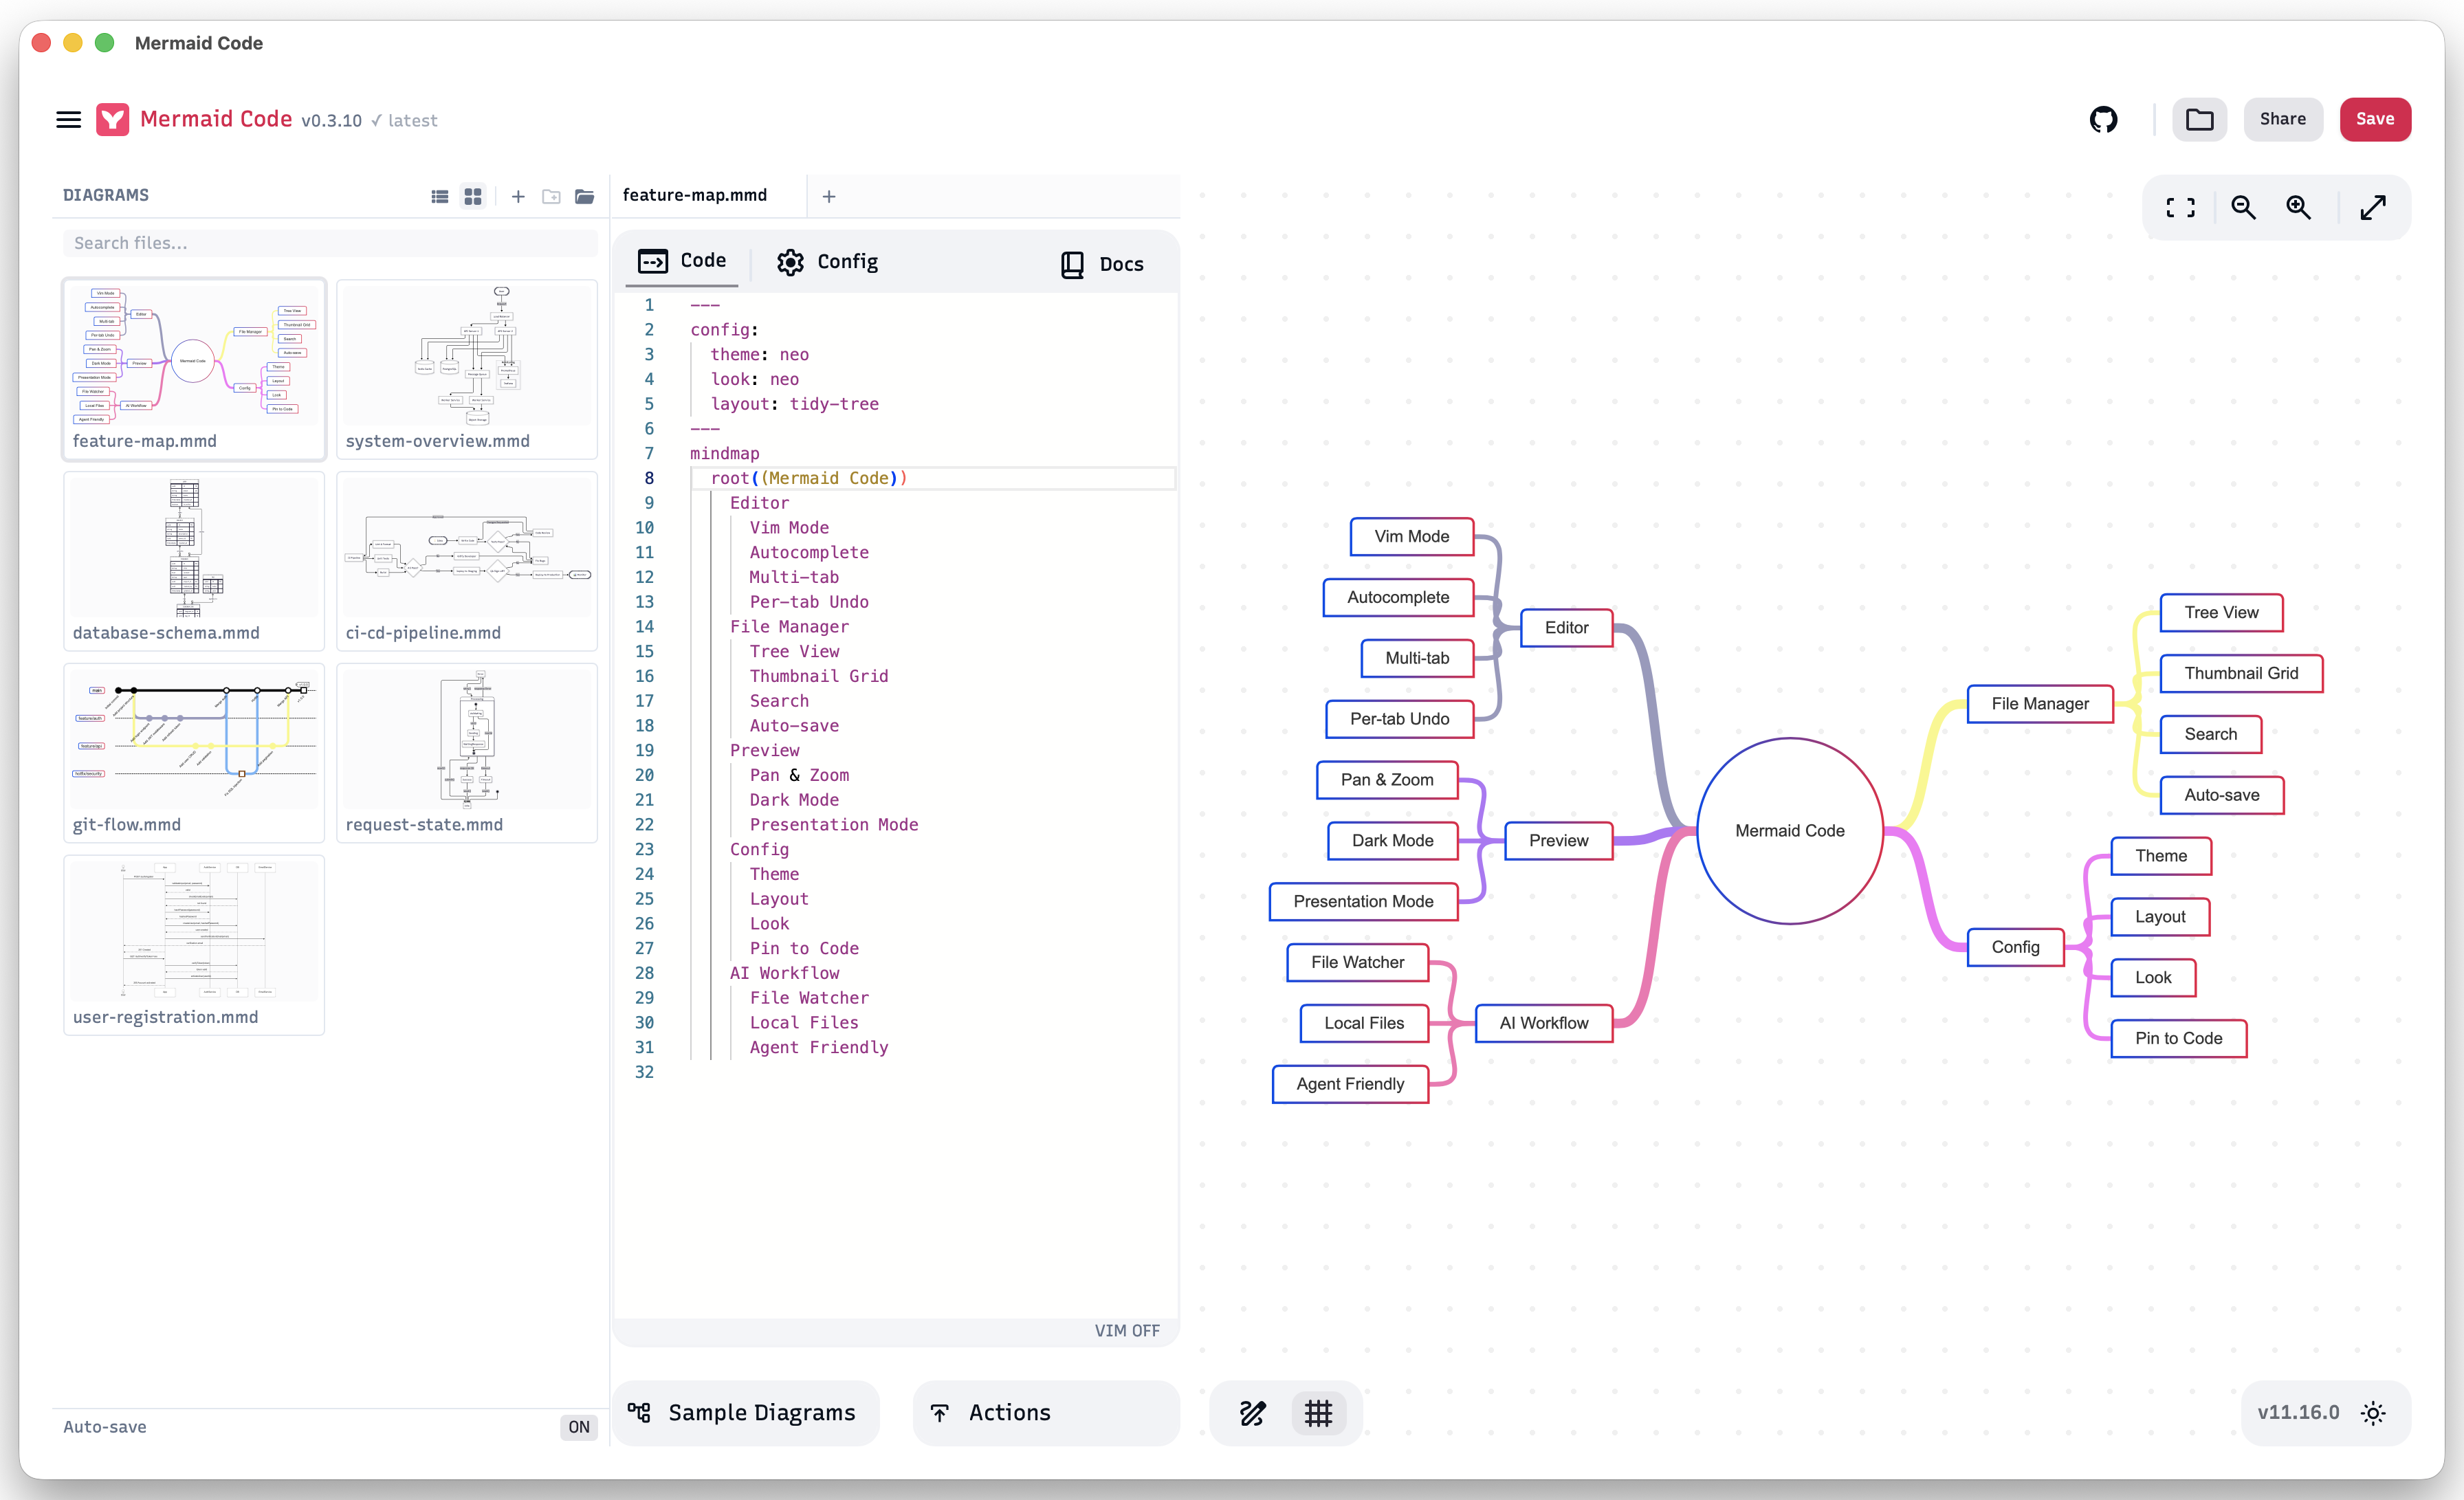Click 'Per-tab Undo' code line
Image resolution: width=2464 pixels, height=1500 pixels.
pyautogui.click(x=808, y=602)
